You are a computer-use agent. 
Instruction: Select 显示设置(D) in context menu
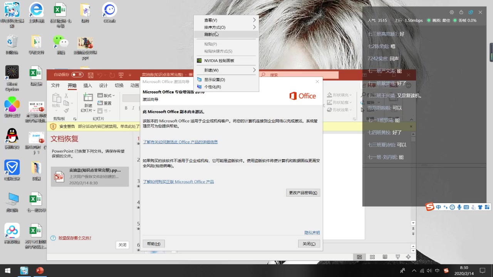[x=226, y=80]
